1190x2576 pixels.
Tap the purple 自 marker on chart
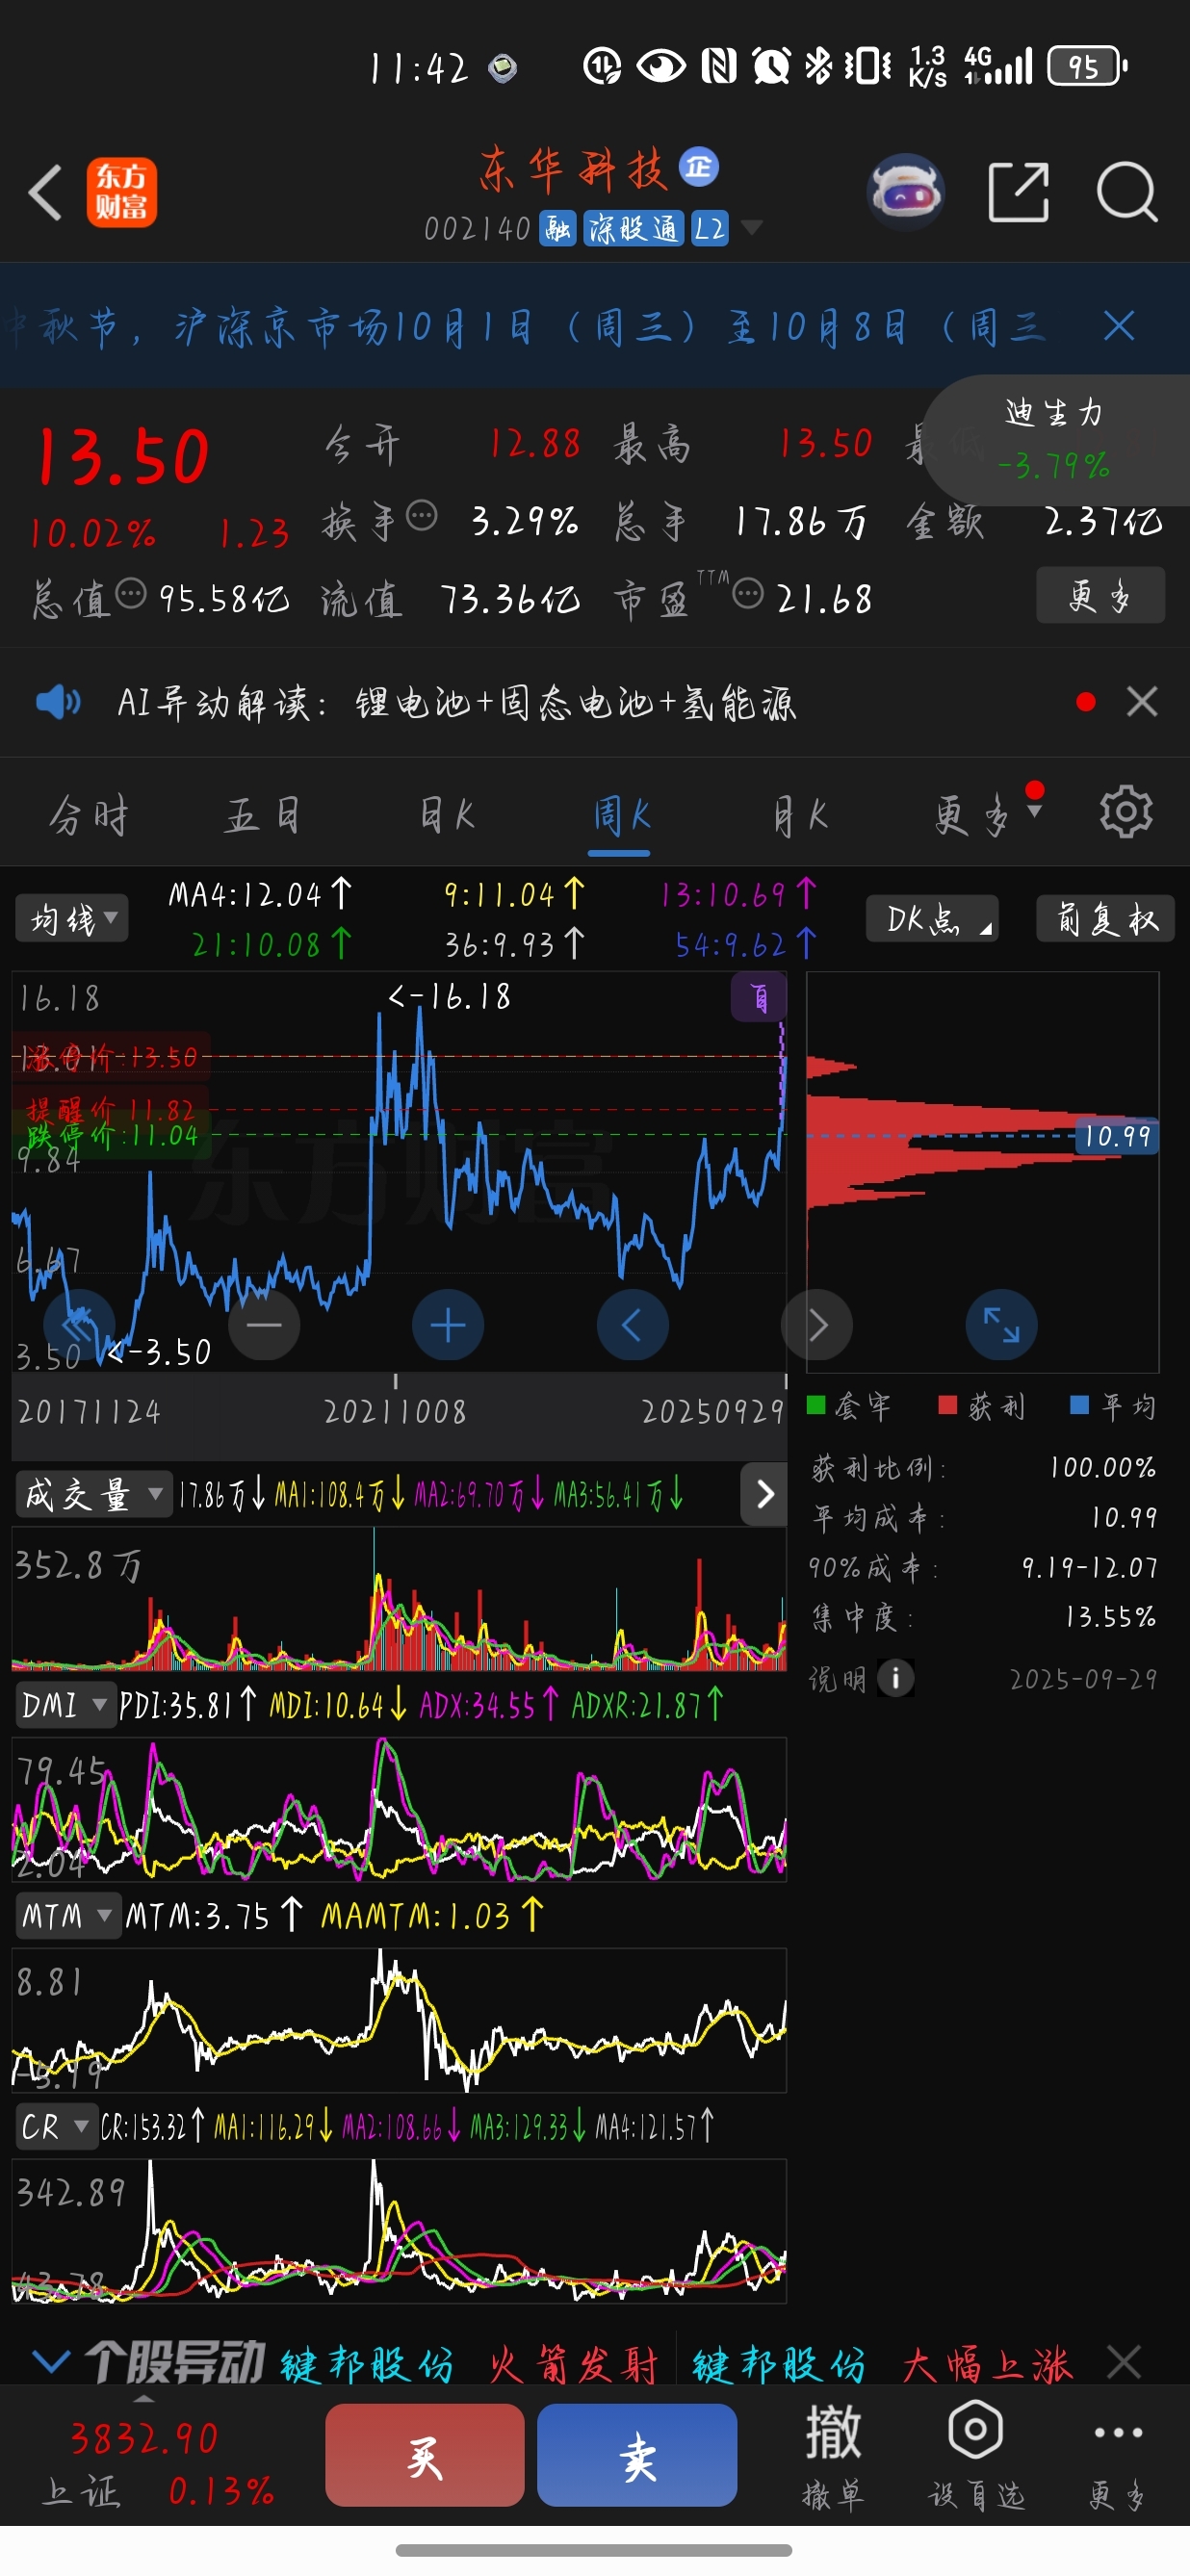click(758, 998)
